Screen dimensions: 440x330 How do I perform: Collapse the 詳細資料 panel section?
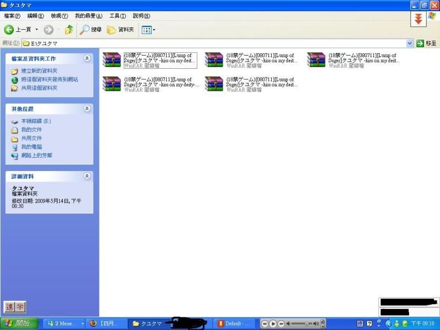[87, 176]
